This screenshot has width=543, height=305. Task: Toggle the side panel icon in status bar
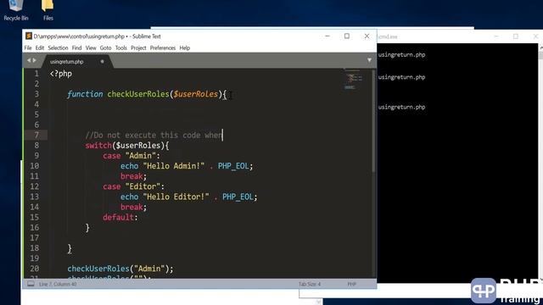tap(31, 284)
